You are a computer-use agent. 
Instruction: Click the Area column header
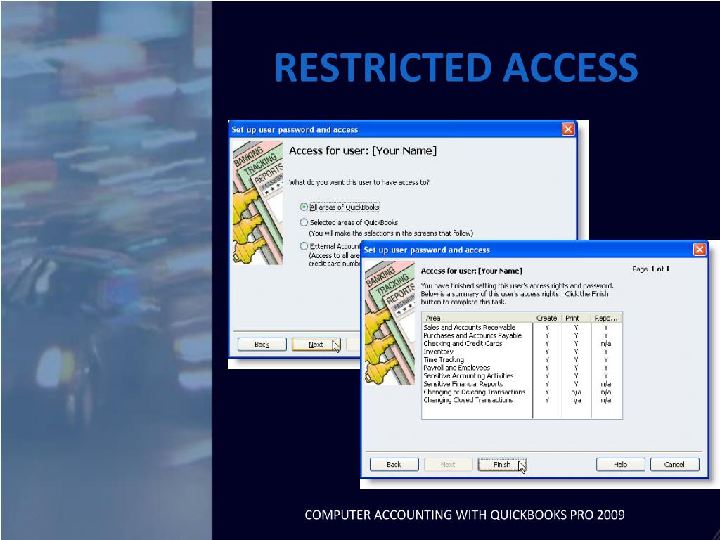tap(477, 318)
